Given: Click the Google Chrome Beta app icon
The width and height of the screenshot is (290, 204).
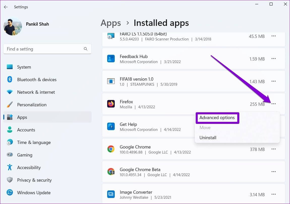Looking at the screenshot, I should point(111,172).
